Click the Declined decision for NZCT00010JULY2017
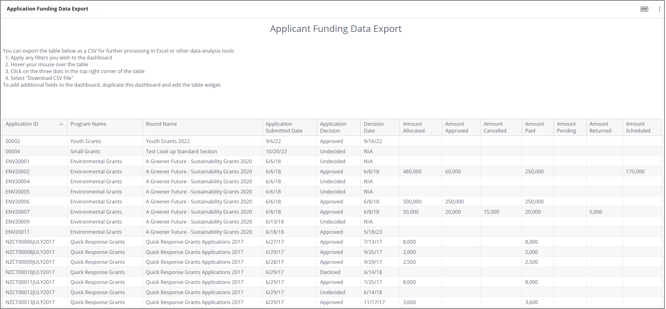 [330, 272]
